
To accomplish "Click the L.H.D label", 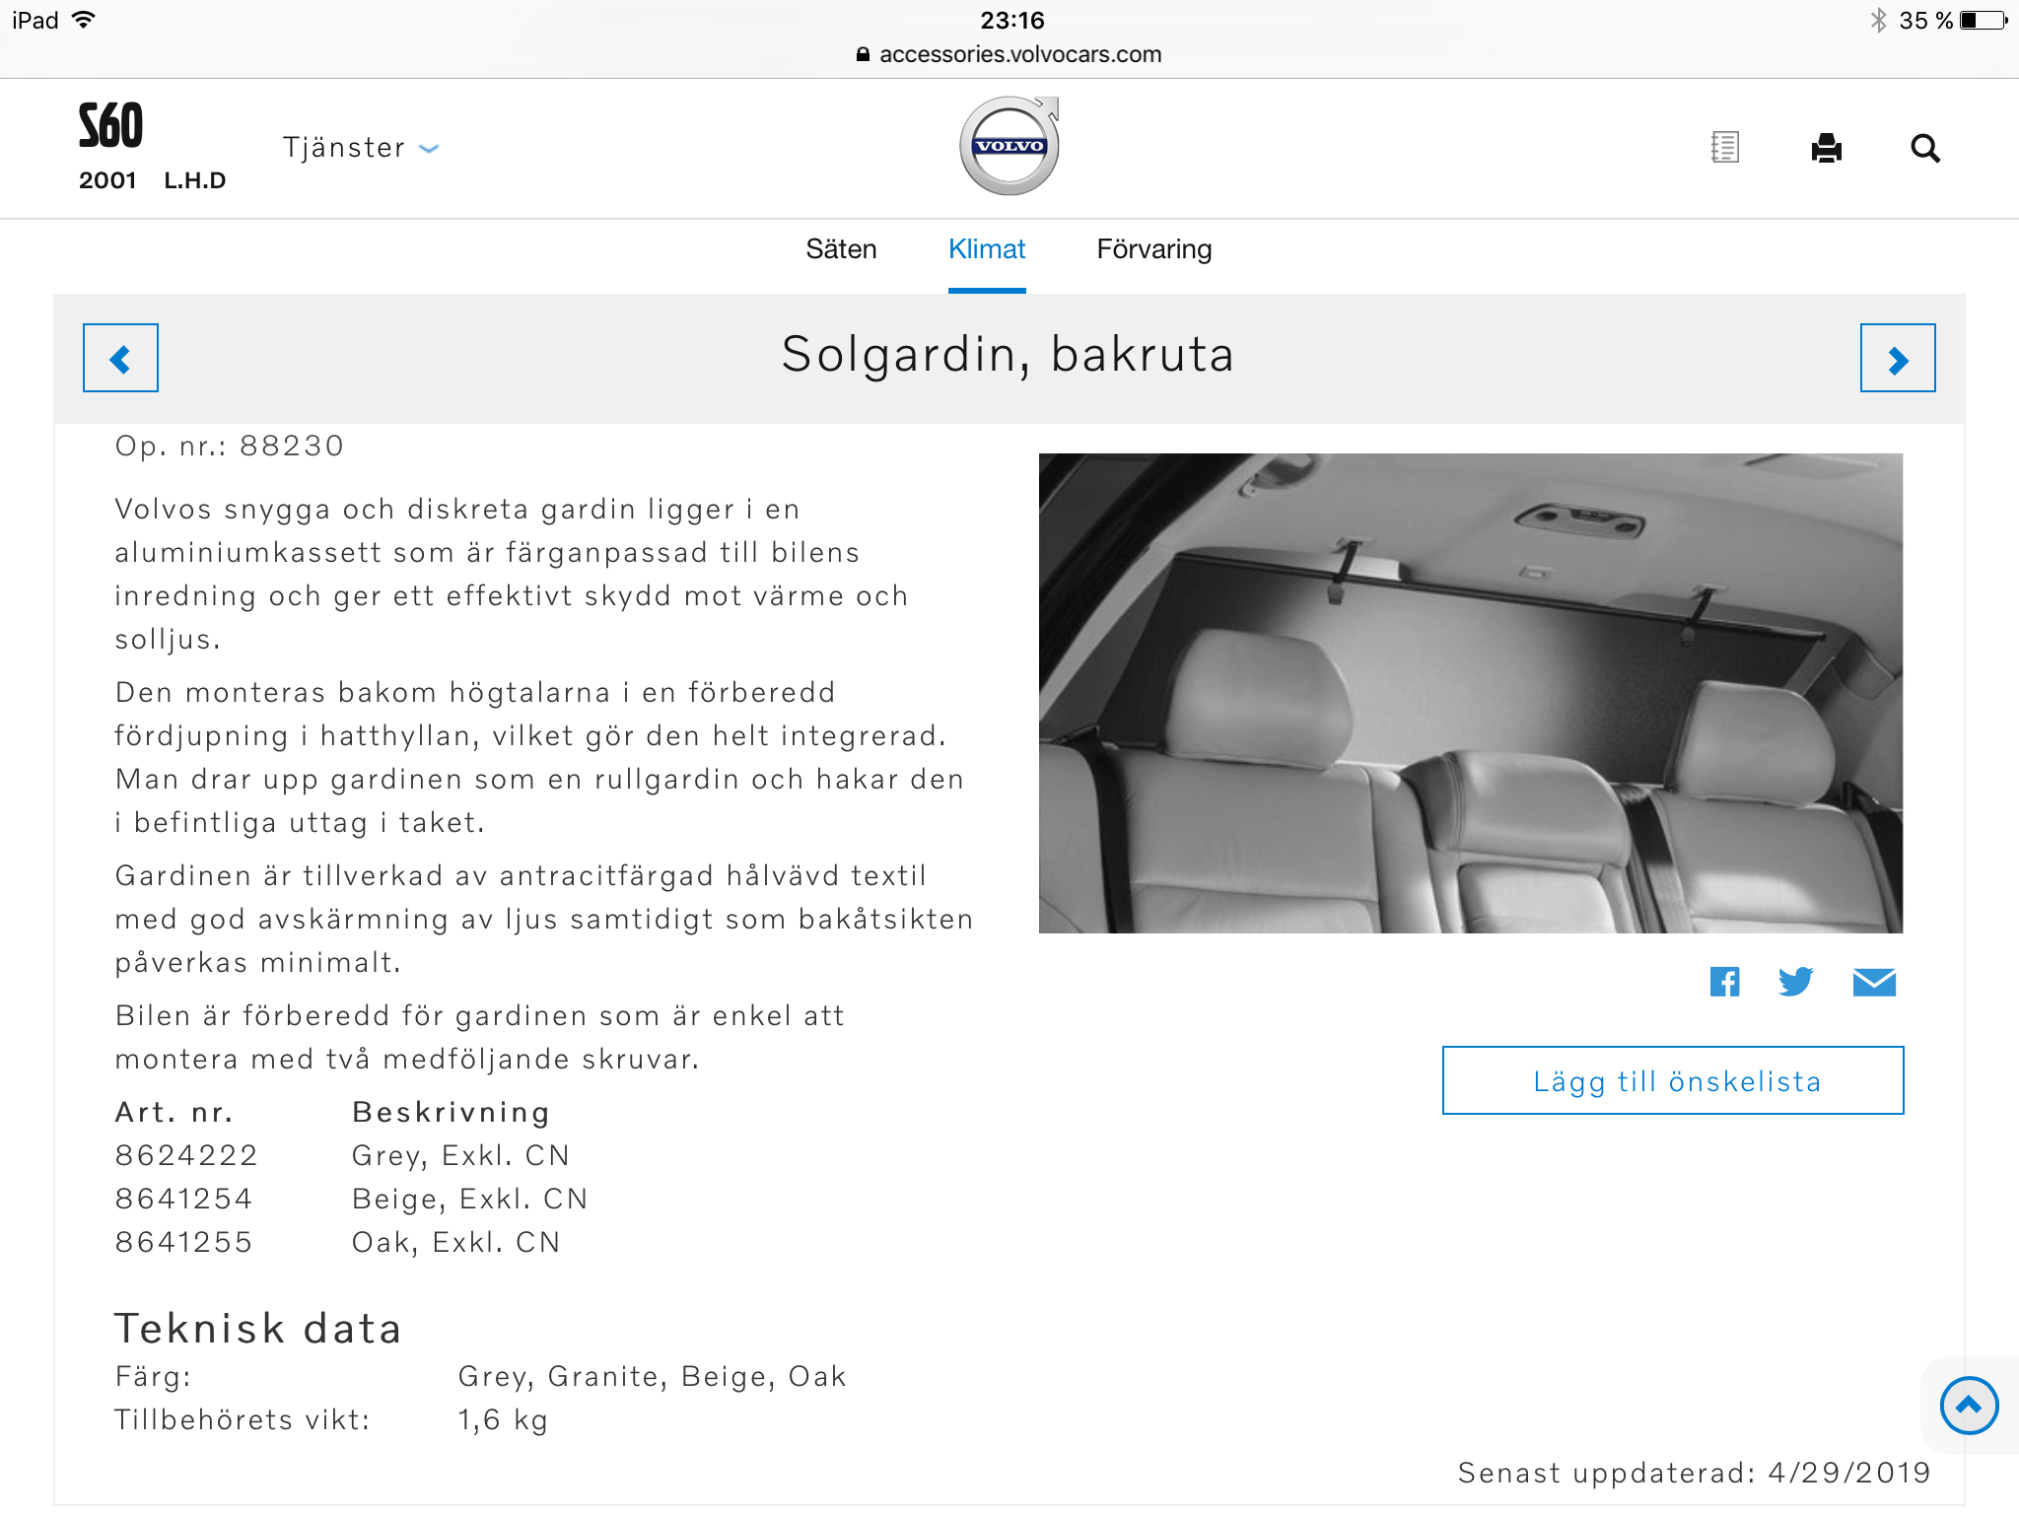I will point(195,180).
